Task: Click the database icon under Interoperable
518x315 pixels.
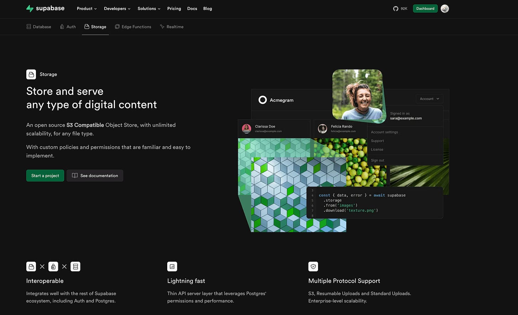Action: point(75,266)
